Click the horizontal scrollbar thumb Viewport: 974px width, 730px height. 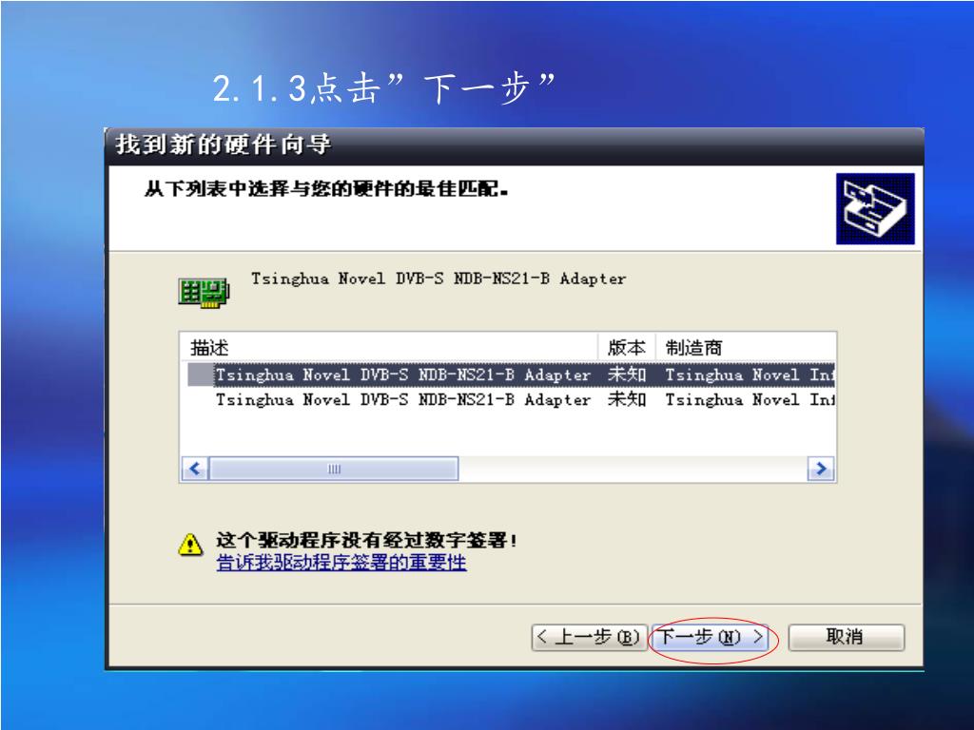click(334, 469)
